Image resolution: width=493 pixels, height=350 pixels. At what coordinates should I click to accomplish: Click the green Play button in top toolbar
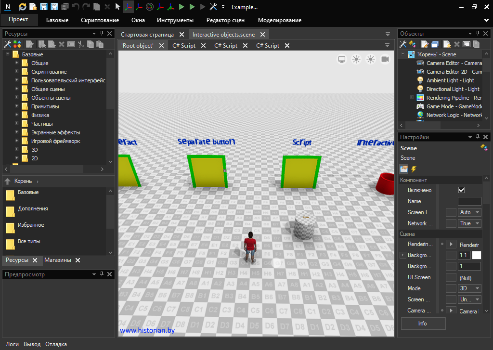(181, 7)
